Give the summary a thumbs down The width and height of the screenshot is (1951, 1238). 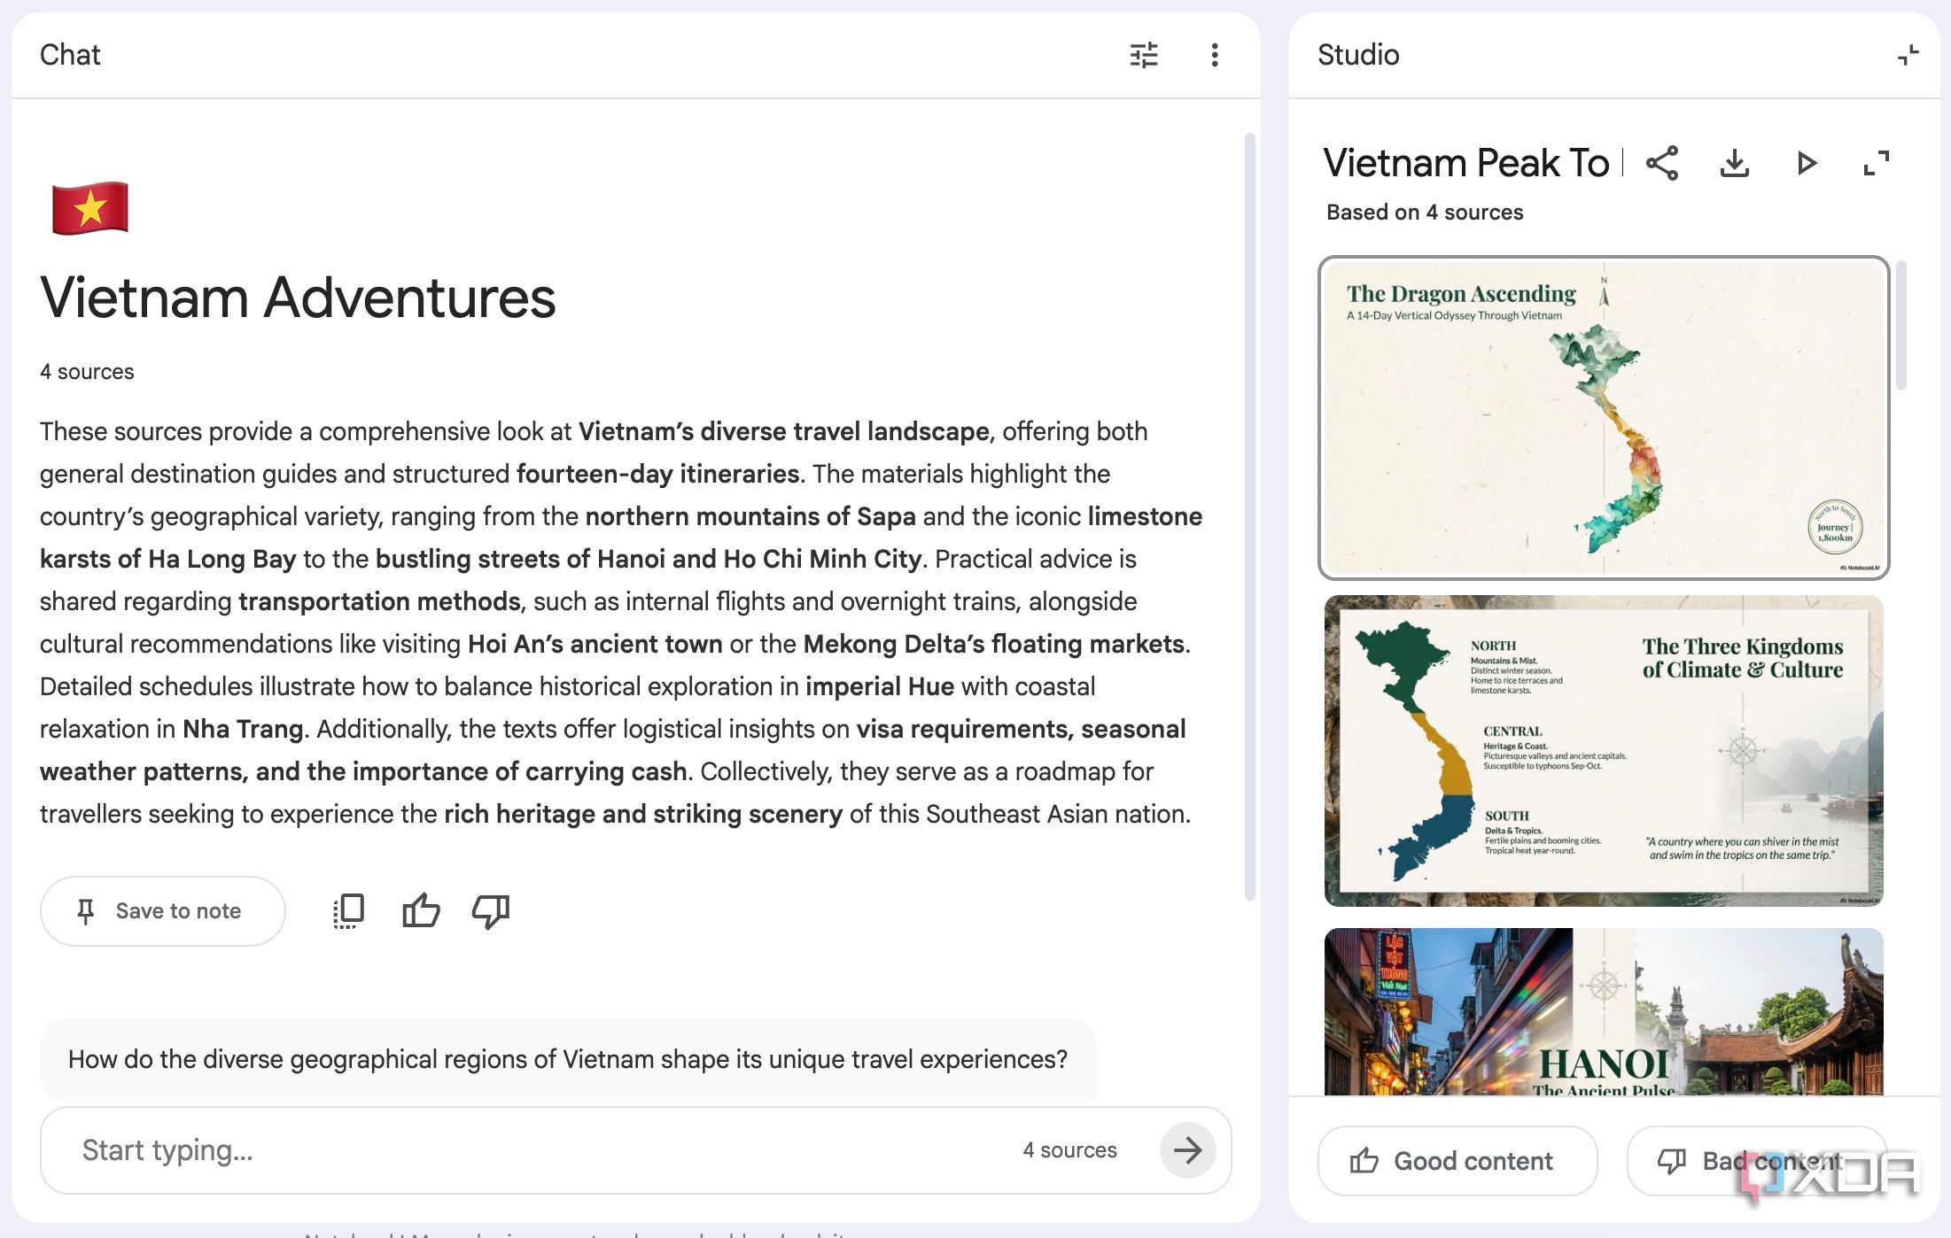coord(491,910)
